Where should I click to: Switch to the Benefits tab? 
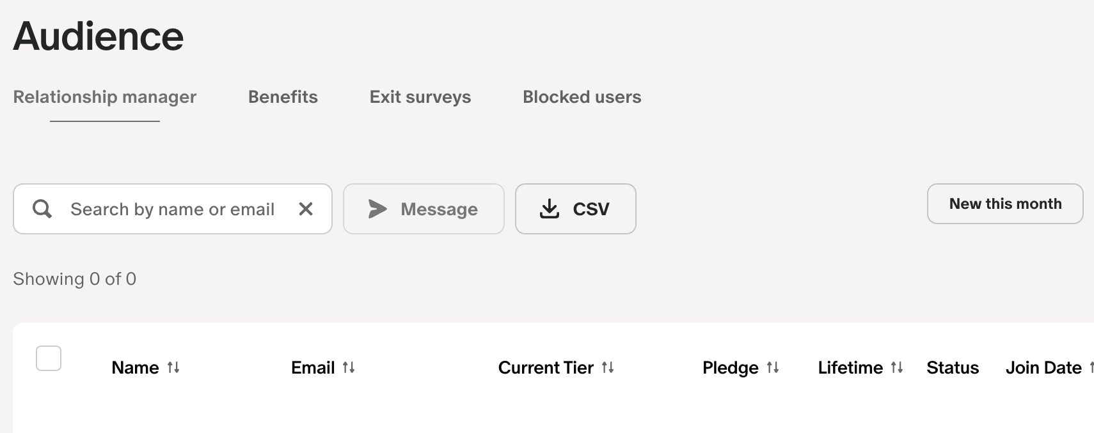(282, 97)
